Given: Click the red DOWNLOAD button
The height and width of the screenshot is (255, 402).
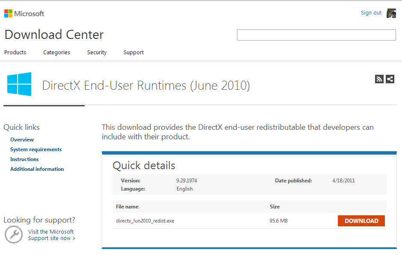Looking at the screenshot, I should [x=361, y=221].
